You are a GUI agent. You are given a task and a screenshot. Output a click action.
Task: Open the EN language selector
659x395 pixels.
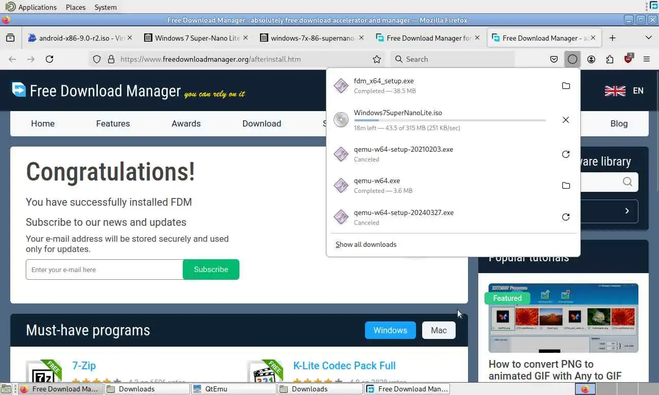pos(624,91)
